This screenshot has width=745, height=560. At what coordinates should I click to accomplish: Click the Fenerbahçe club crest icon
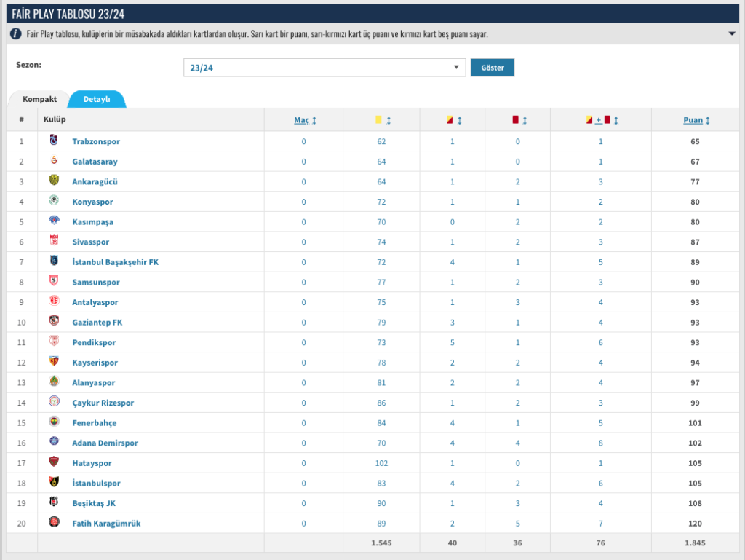click(x=54, y=421)
